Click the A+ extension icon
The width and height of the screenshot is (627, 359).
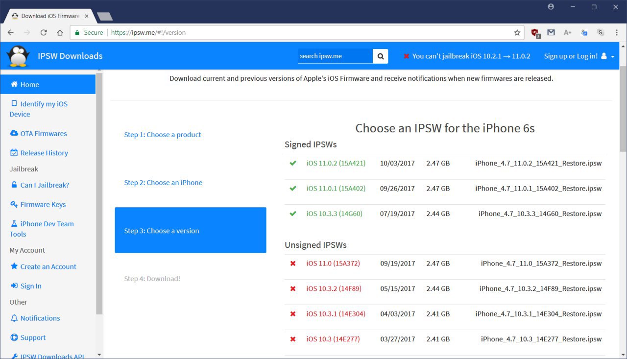pyautogui.click(x=567, y=32)
